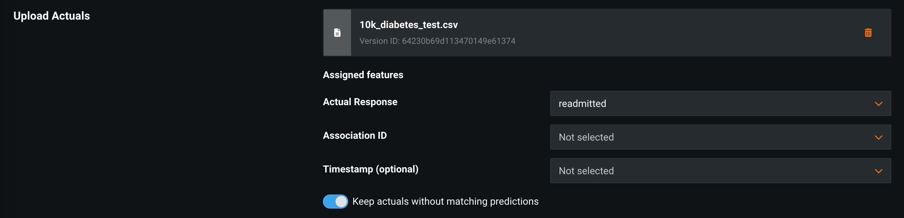This screenshot has width=904, height=218.
Task: Click the chevron arrow in Timestamp field
Action: pos(878,171)
